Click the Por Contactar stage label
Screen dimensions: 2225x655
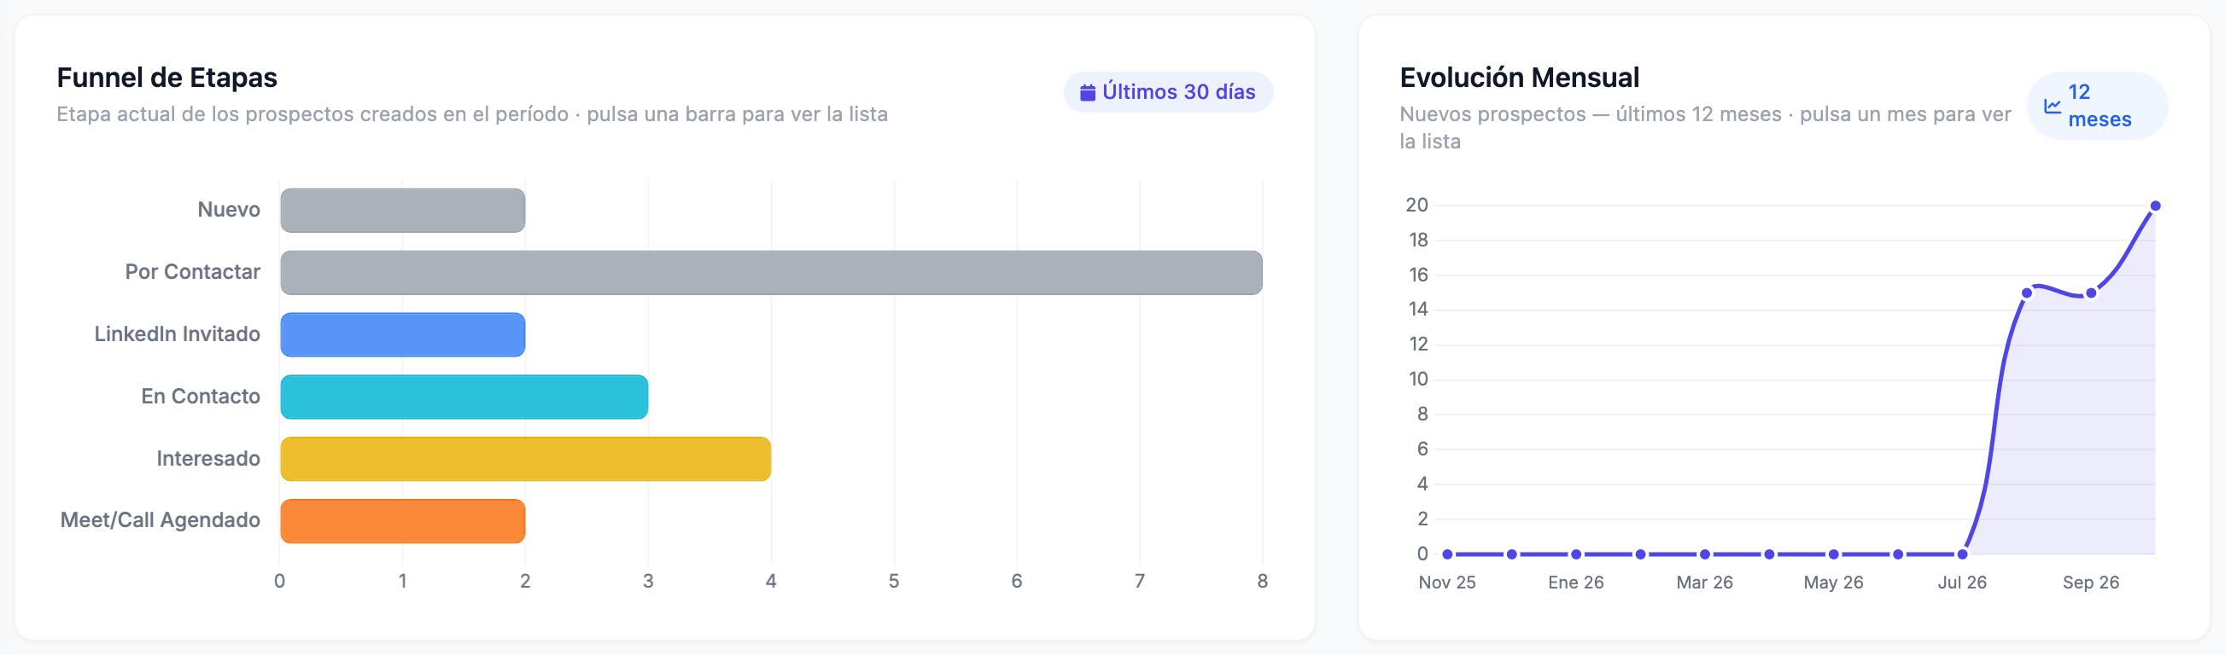(x=192, y=272)
